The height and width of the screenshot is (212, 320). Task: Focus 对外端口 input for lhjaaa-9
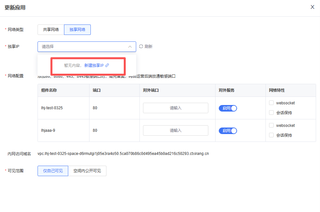(x=175, y=130)
